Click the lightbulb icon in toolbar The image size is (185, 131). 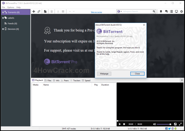click(161, 11)
